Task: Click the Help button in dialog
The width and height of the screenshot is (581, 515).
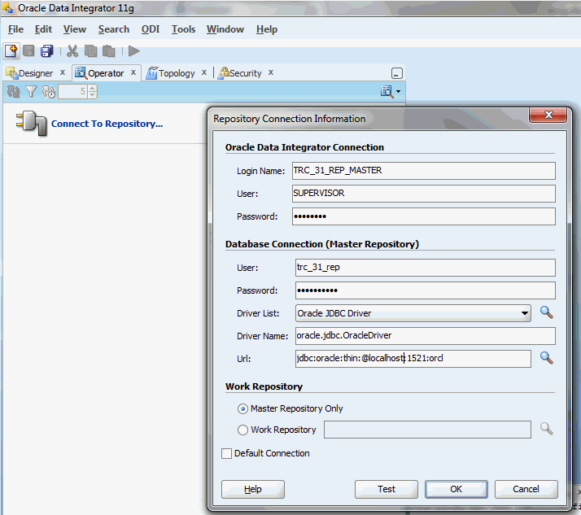Action: [253, 489]
